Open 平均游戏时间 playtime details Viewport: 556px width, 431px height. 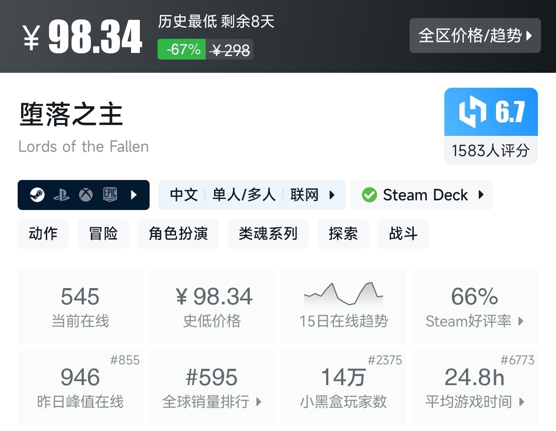click(475, 387)
